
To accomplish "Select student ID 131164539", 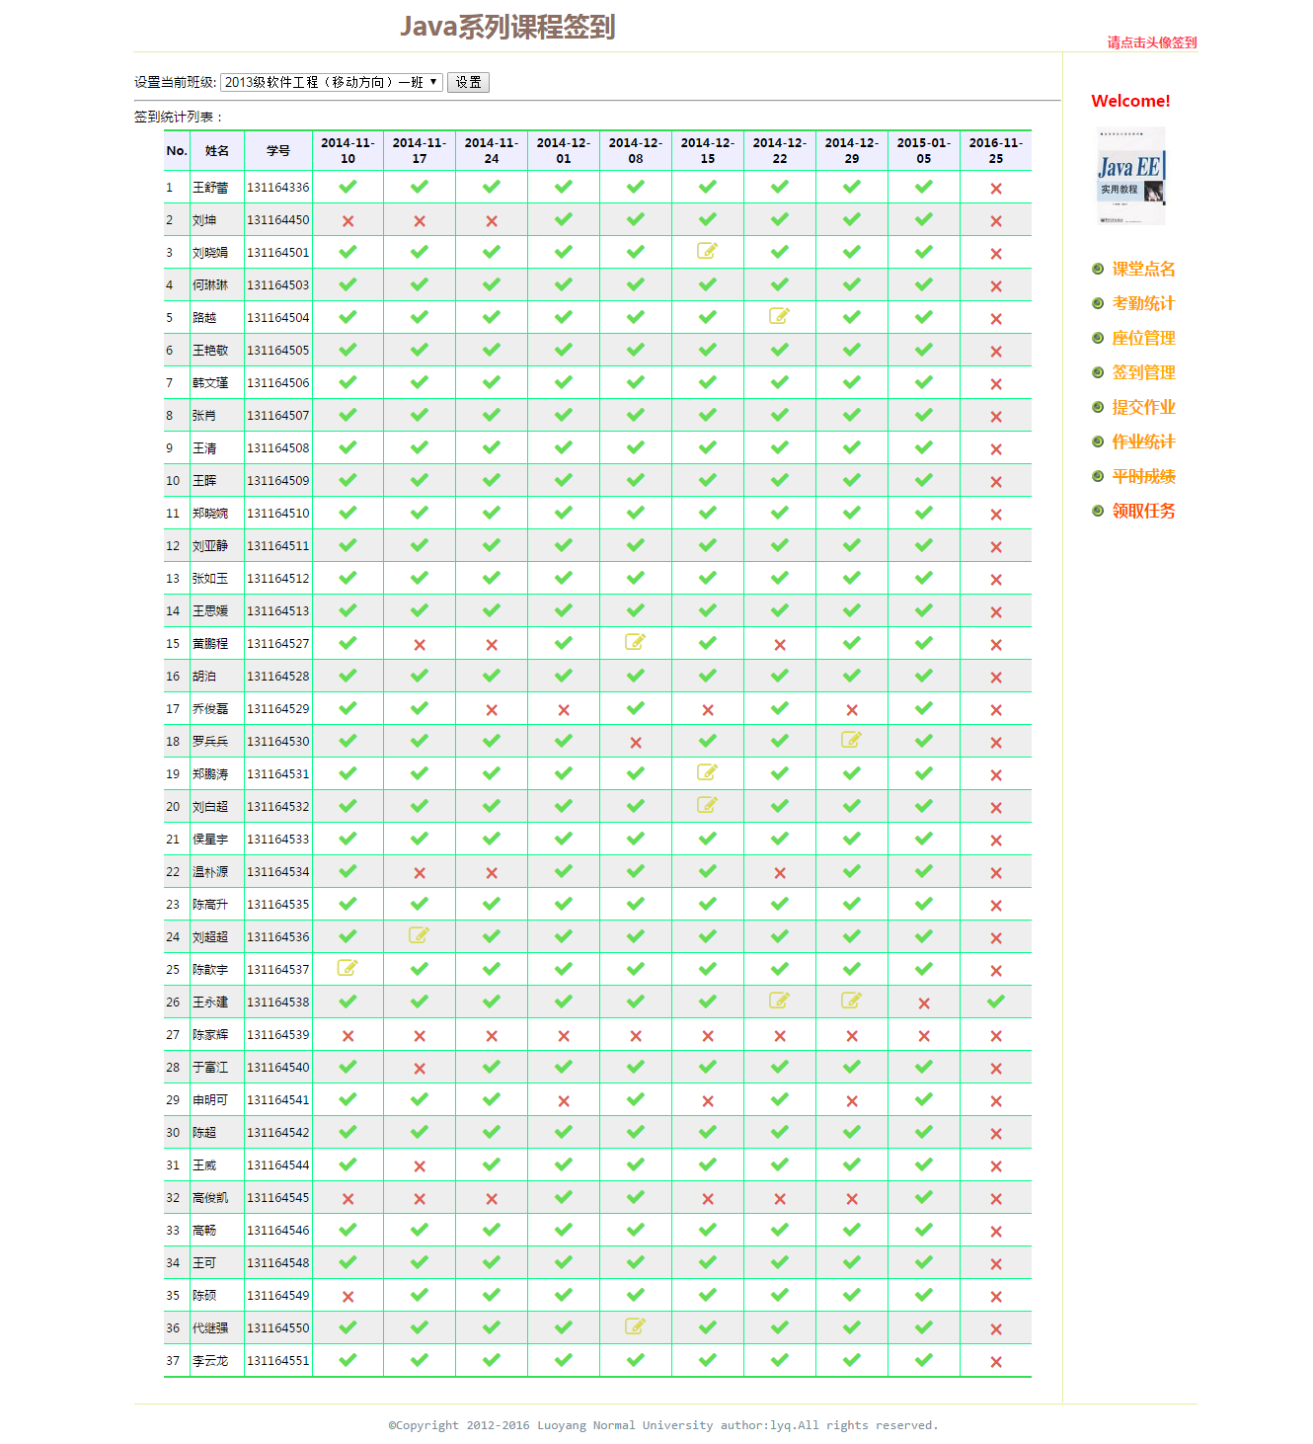I will [x=278, y=1035].
